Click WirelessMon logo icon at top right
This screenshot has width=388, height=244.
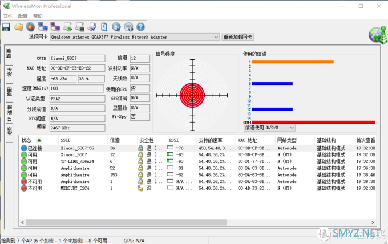point(378,35)
